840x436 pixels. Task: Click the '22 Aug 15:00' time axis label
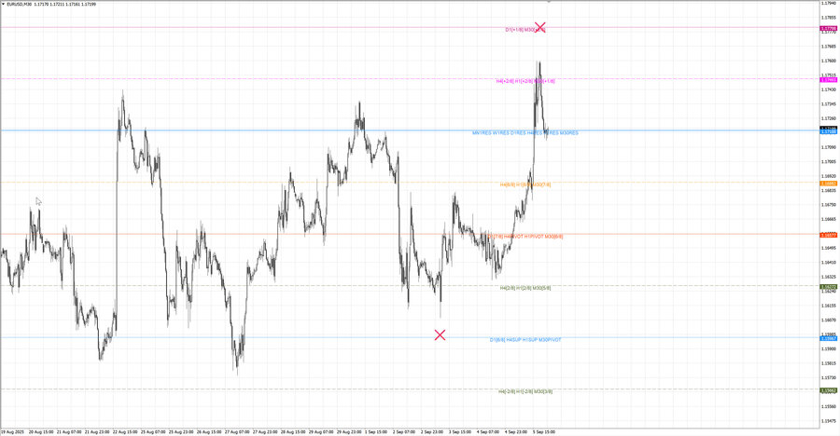coord(125,431)
